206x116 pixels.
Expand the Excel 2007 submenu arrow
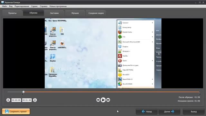[152, 42]
